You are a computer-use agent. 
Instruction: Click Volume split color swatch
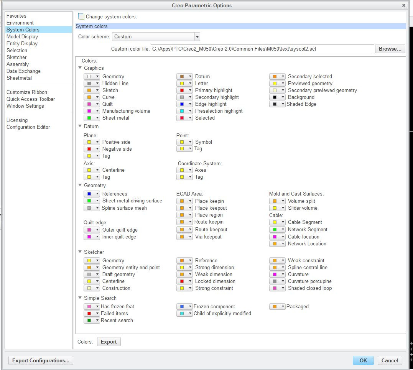coord(275,201)
